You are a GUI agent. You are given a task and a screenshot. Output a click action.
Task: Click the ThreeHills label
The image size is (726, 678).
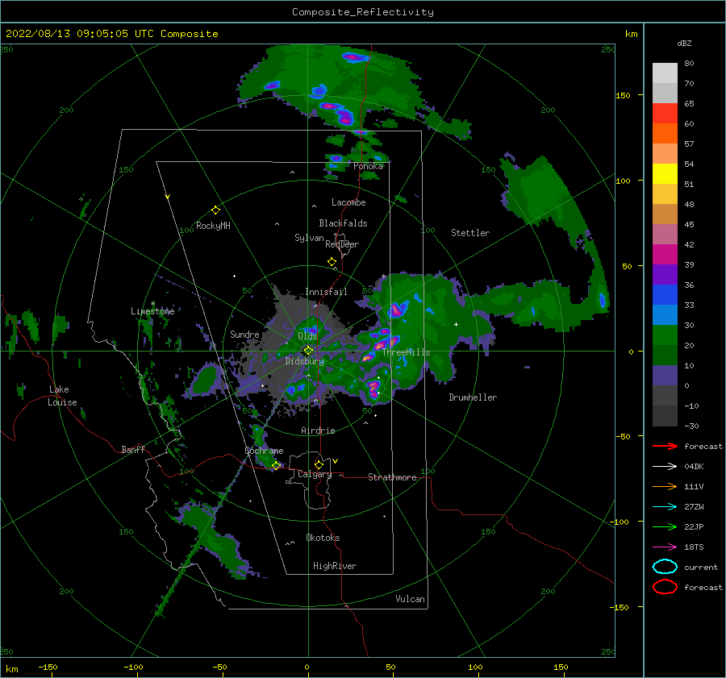[x=406, y=352]
